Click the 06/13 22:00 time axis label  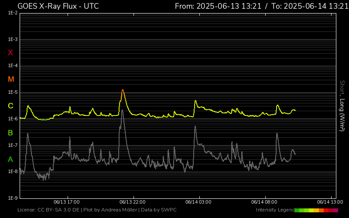(x=132, y=202)
